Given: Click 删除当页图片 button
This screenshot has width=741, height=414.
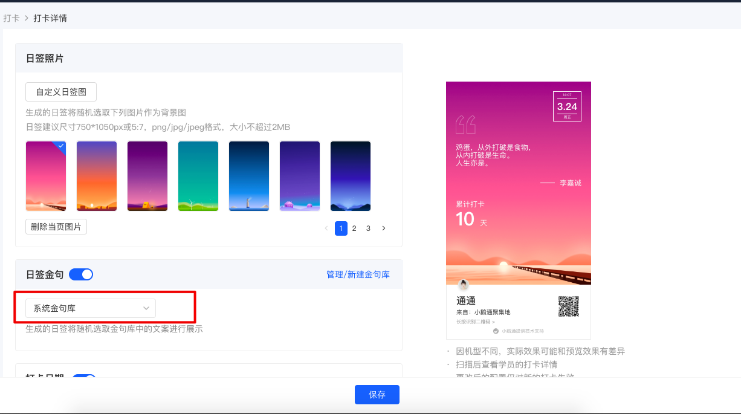Looking at the screenshot, I should point(56,227).
